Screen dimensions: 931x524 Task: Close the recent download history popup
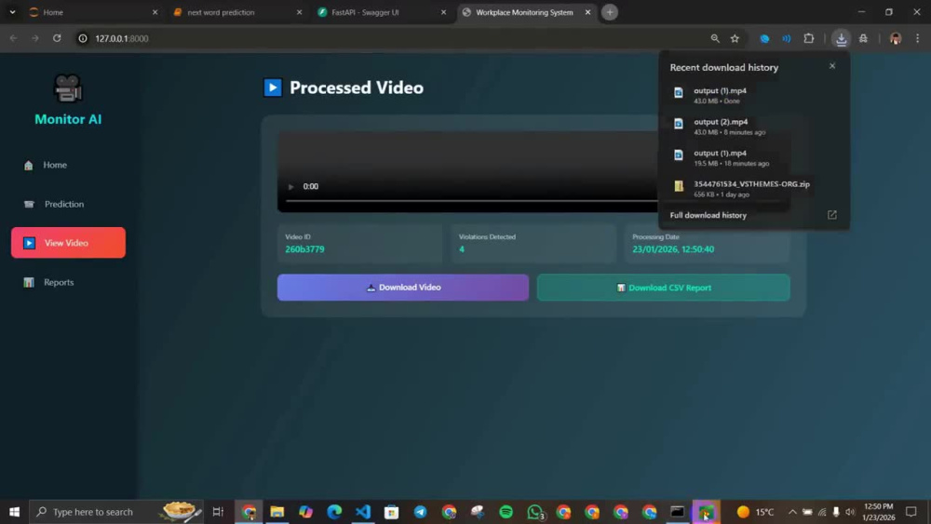(831, 66)
